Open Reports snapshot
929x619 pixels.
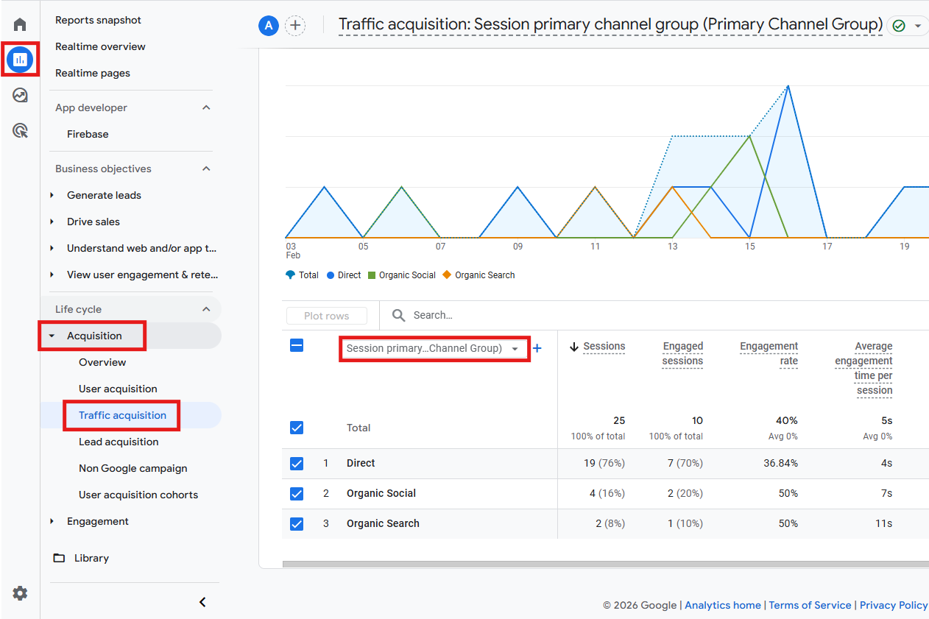coord(98,20)
